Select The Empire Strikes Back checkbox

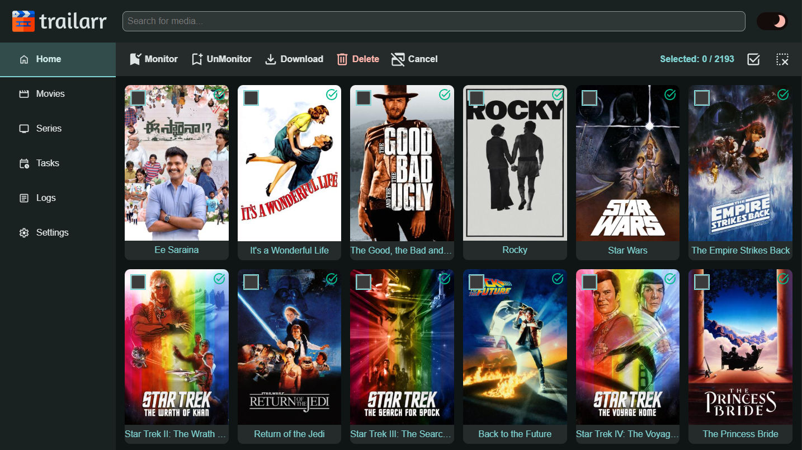tap(702, 98)
